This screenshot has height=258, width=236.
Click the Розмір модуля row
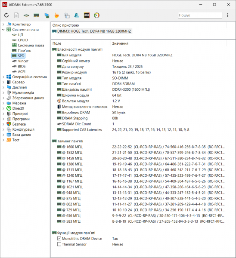[x=138, y=72]
